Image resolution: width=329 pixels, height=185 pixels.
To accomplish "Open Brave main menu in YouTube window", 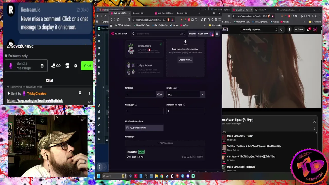I will 320,16.
